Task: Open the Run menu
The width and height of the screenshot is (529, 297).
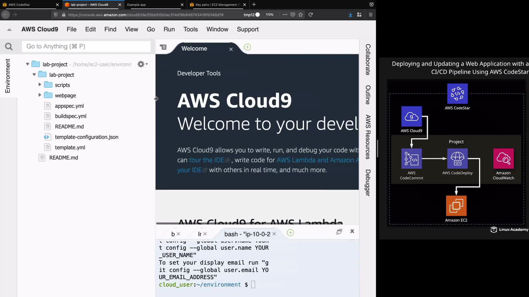Action: click(x=169, y=29)
